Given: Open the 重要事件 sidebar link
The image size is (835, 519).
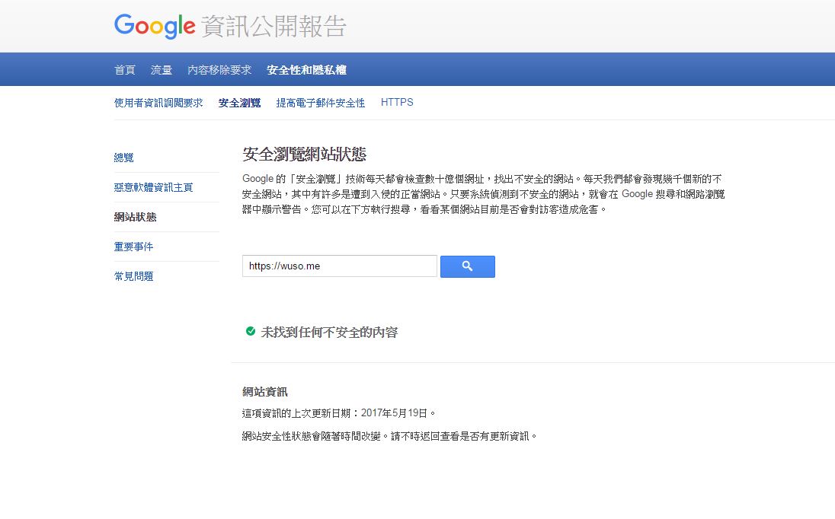Looking at the screenshot, I should [x=133, y=247].
